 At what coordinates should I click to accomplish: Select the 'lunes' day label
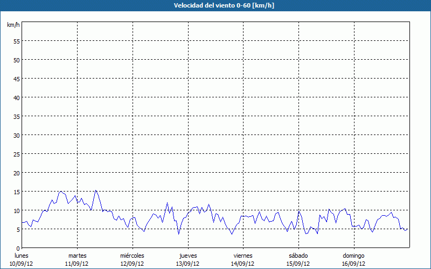tap(22, 256)
